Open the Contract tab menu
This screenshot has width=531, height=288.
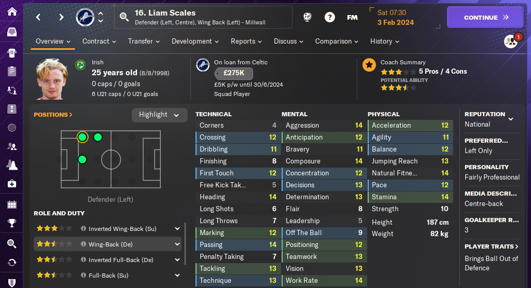tap(99, 41)
